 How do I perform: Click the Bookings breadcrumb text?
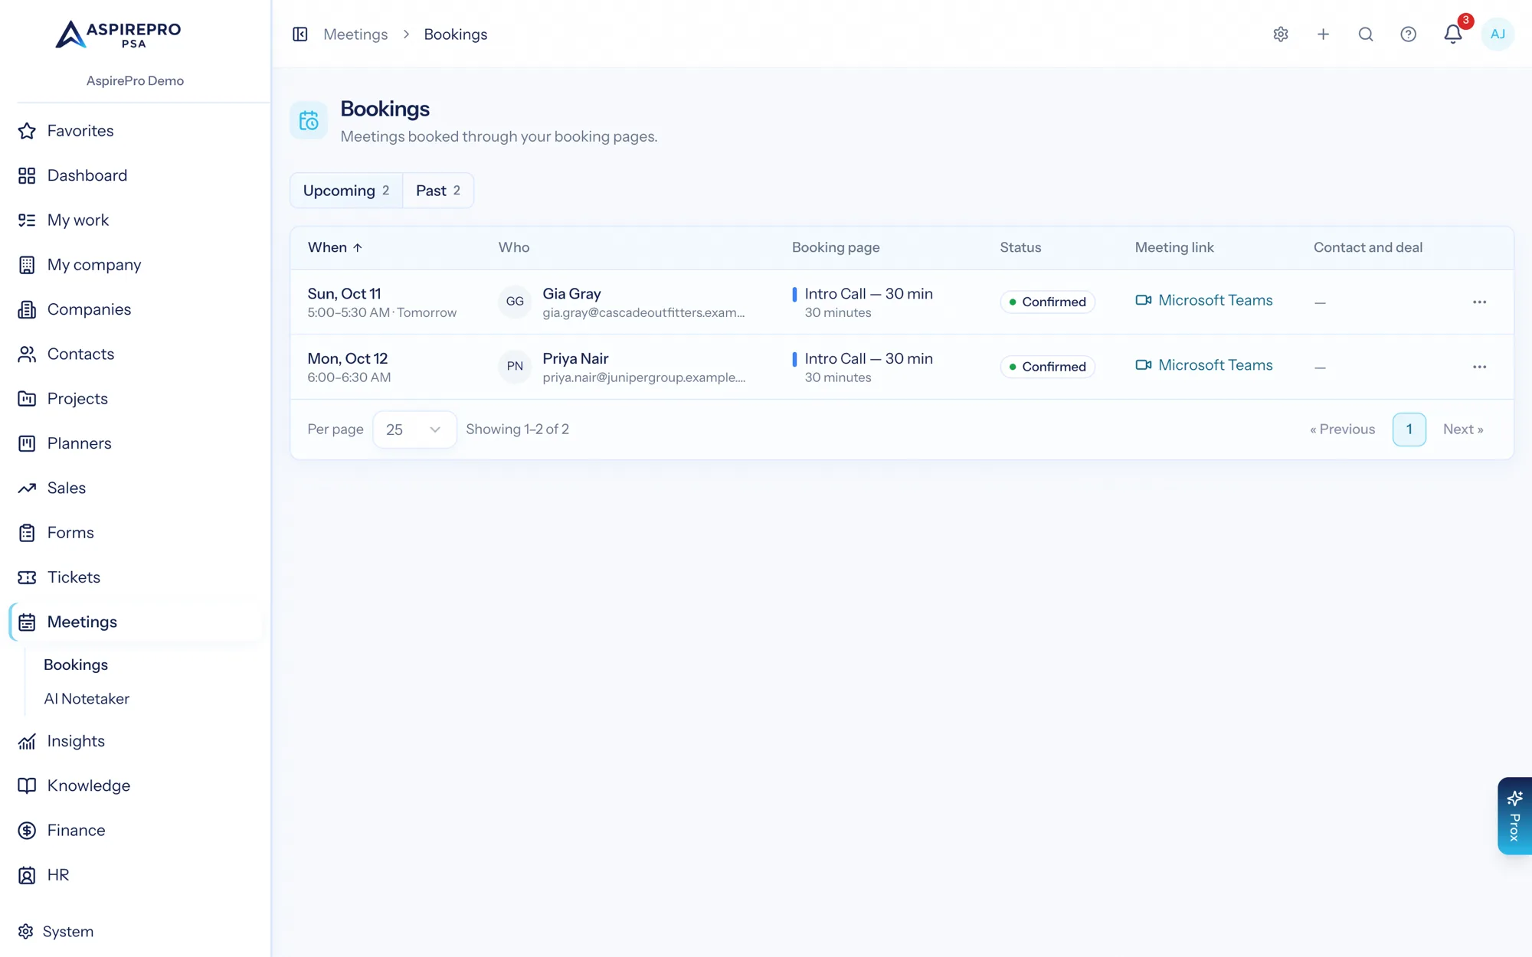point(456,34)
